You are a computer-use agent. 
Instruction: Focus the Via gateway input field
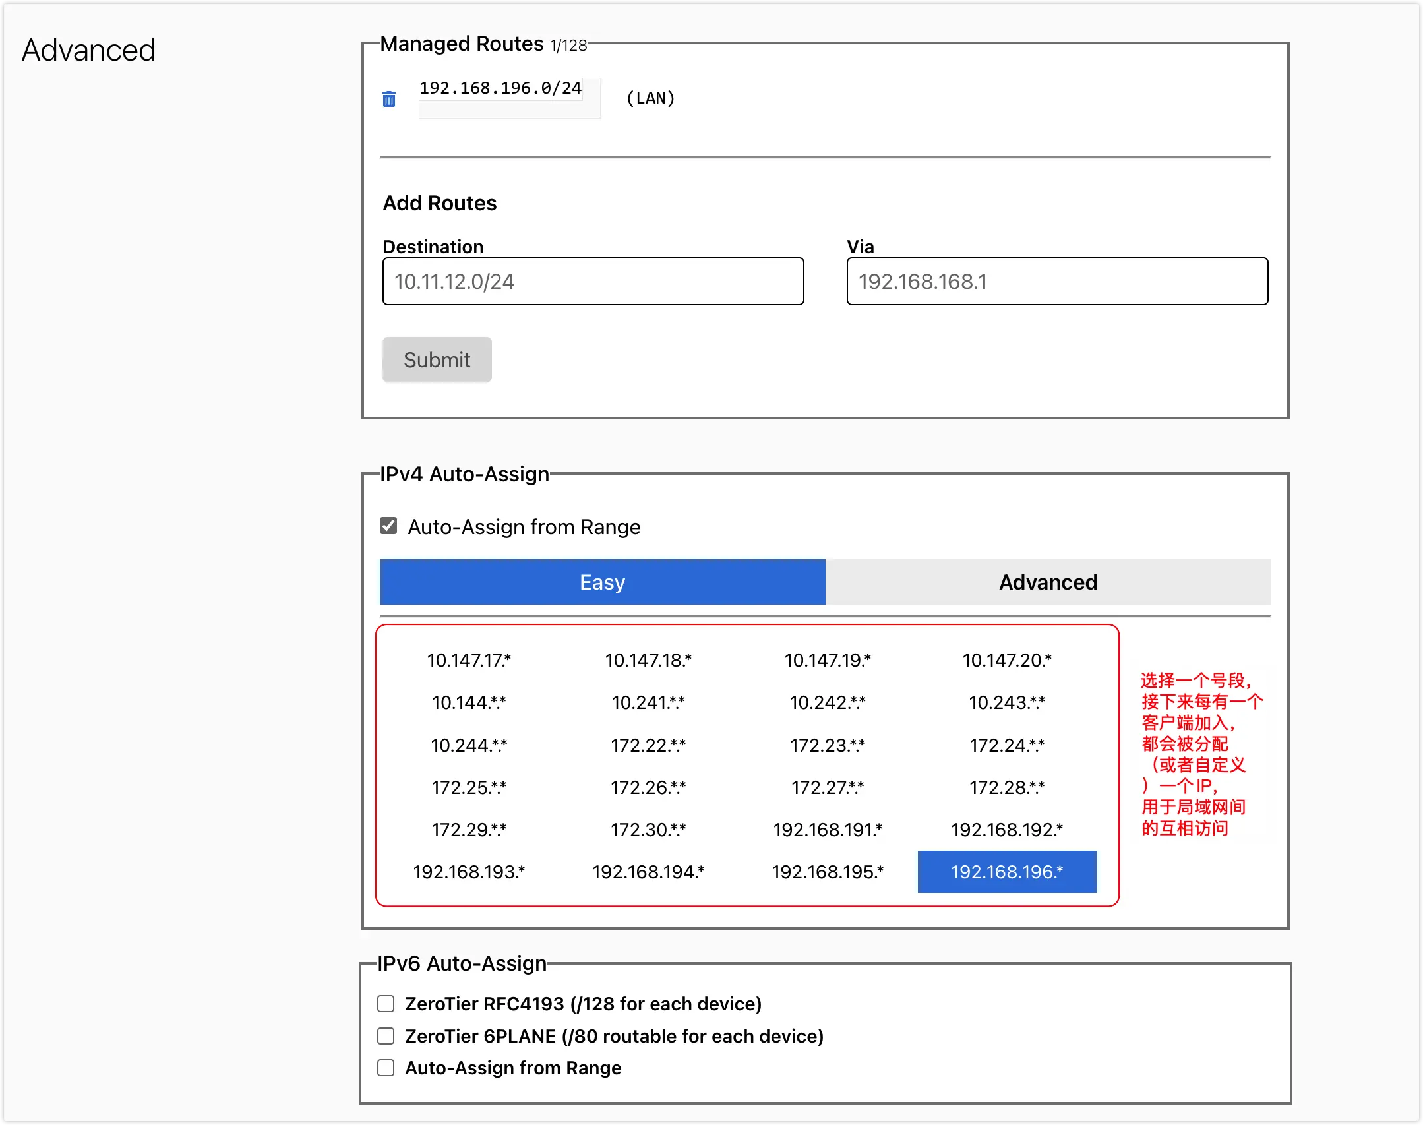1057,282
